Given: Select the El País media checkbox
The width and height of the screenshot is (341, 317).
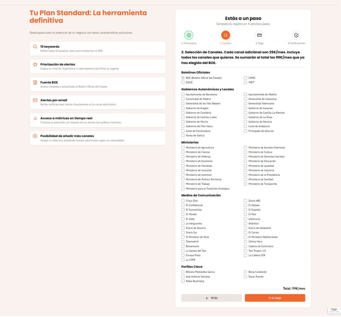Looking at the screenshot, I should pyautogui.click(x=245, y=214).
